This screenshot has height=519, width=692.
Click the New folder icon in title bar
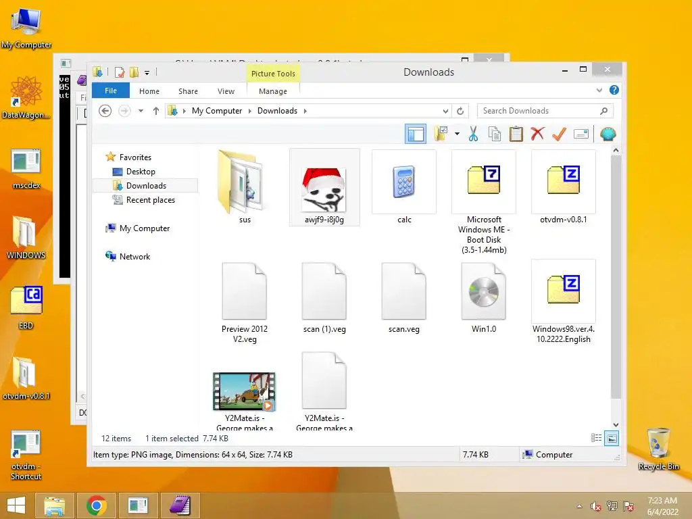click(134, 72)
